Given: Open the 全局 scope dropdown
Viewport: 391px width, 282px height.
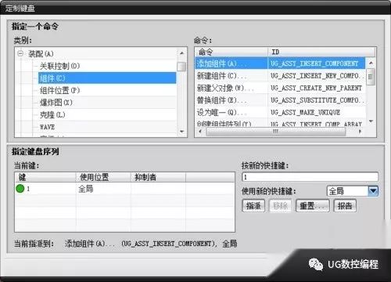Looking at the screenshot, I should point(373,191).
